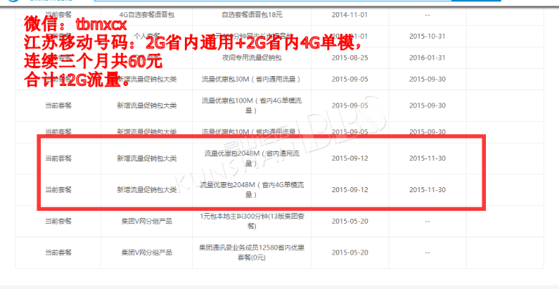Click 新增流量促销包大类 in the 2048M 省内通用流量 row
559x289 pixels.
pyautogui.click(x=146, y=158)
